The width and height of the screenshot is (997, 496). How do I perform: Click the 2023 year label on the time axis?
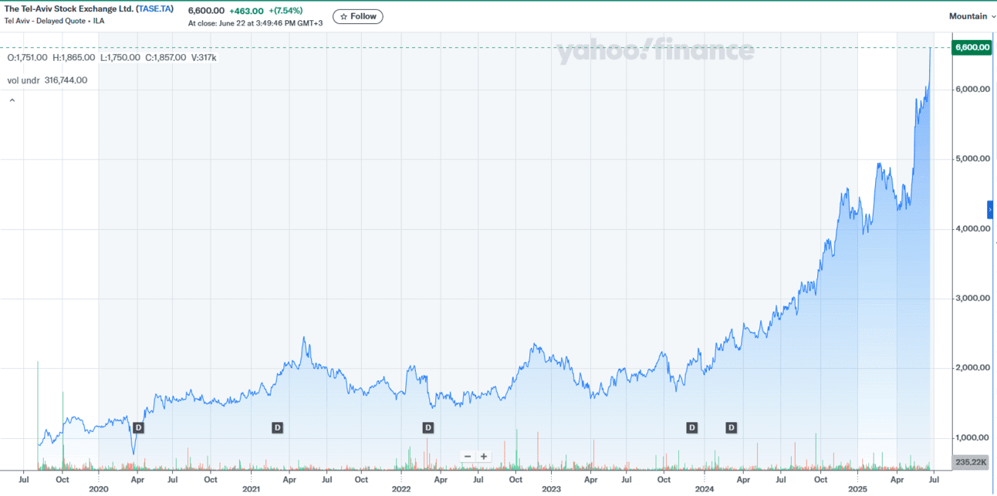click(551, 489)
